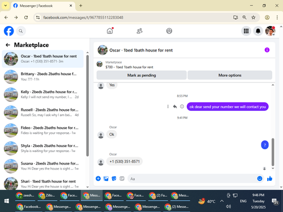Select the Messenger | Facebook tab
283x212 pixels.
coord(43,6)
